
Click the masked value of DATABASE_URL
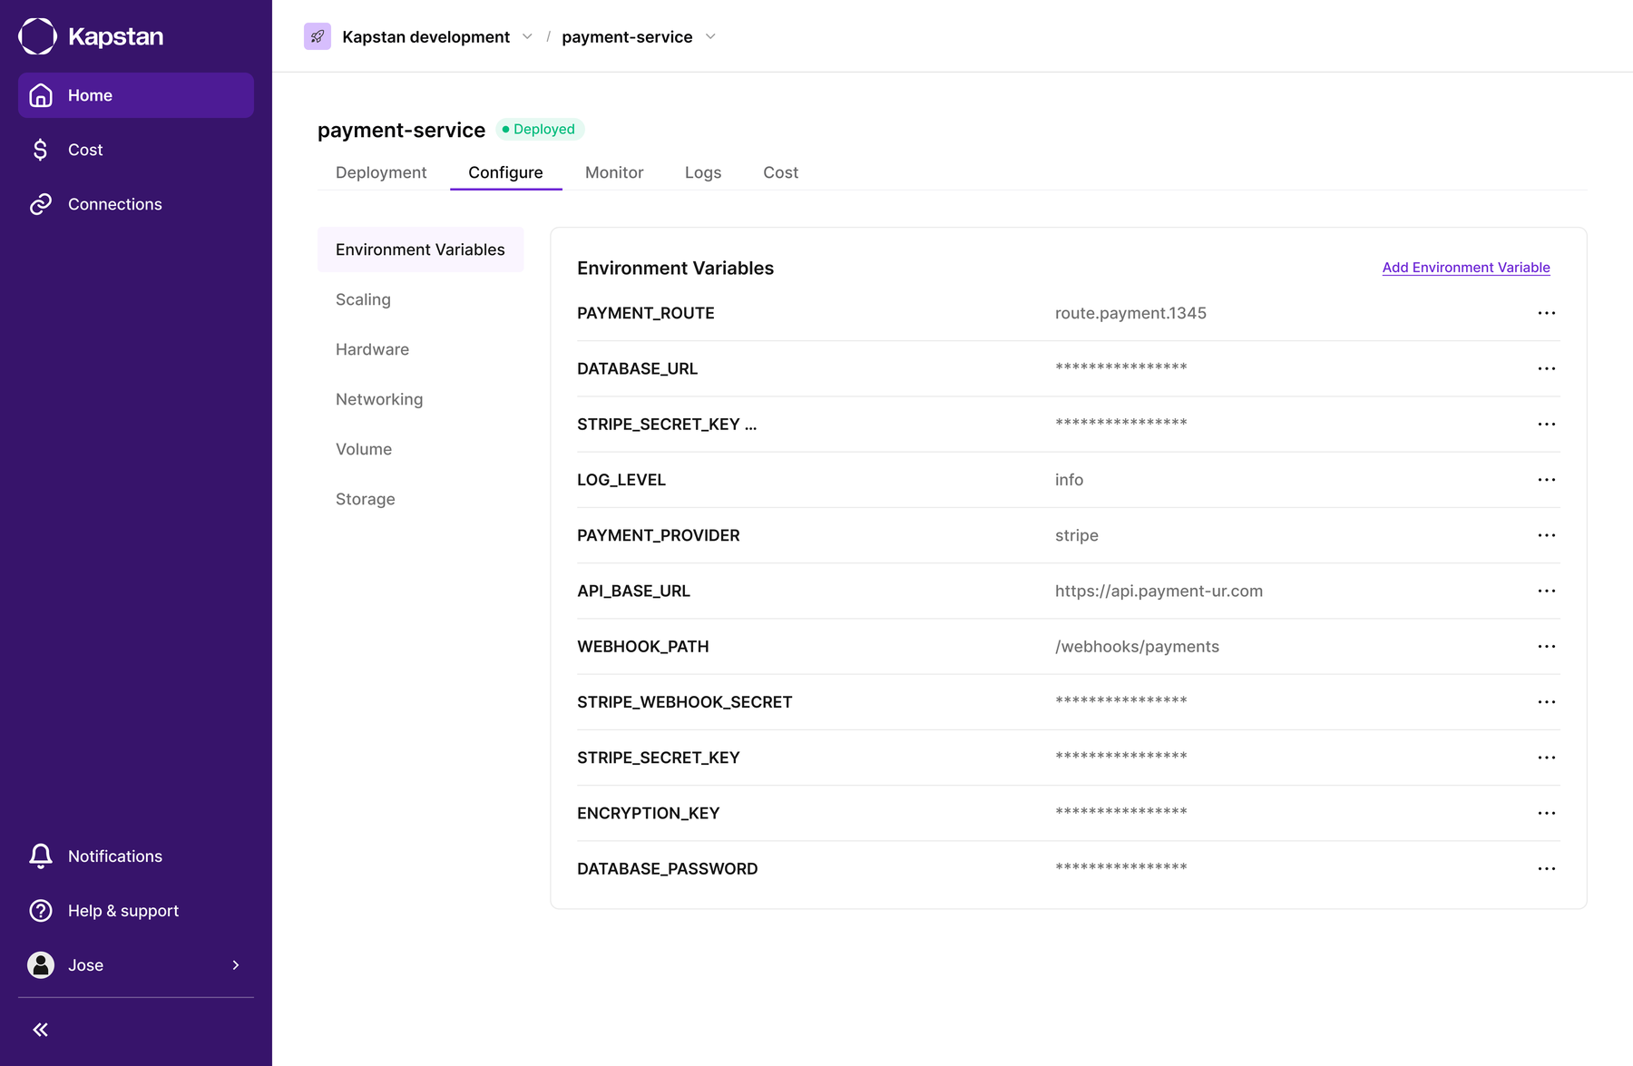pos(1121,367)
